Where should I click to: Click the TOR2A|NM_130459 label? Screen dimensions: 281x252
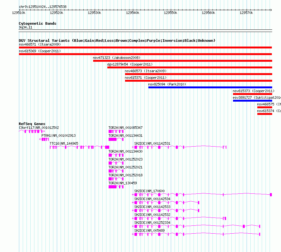pos(123,183)
